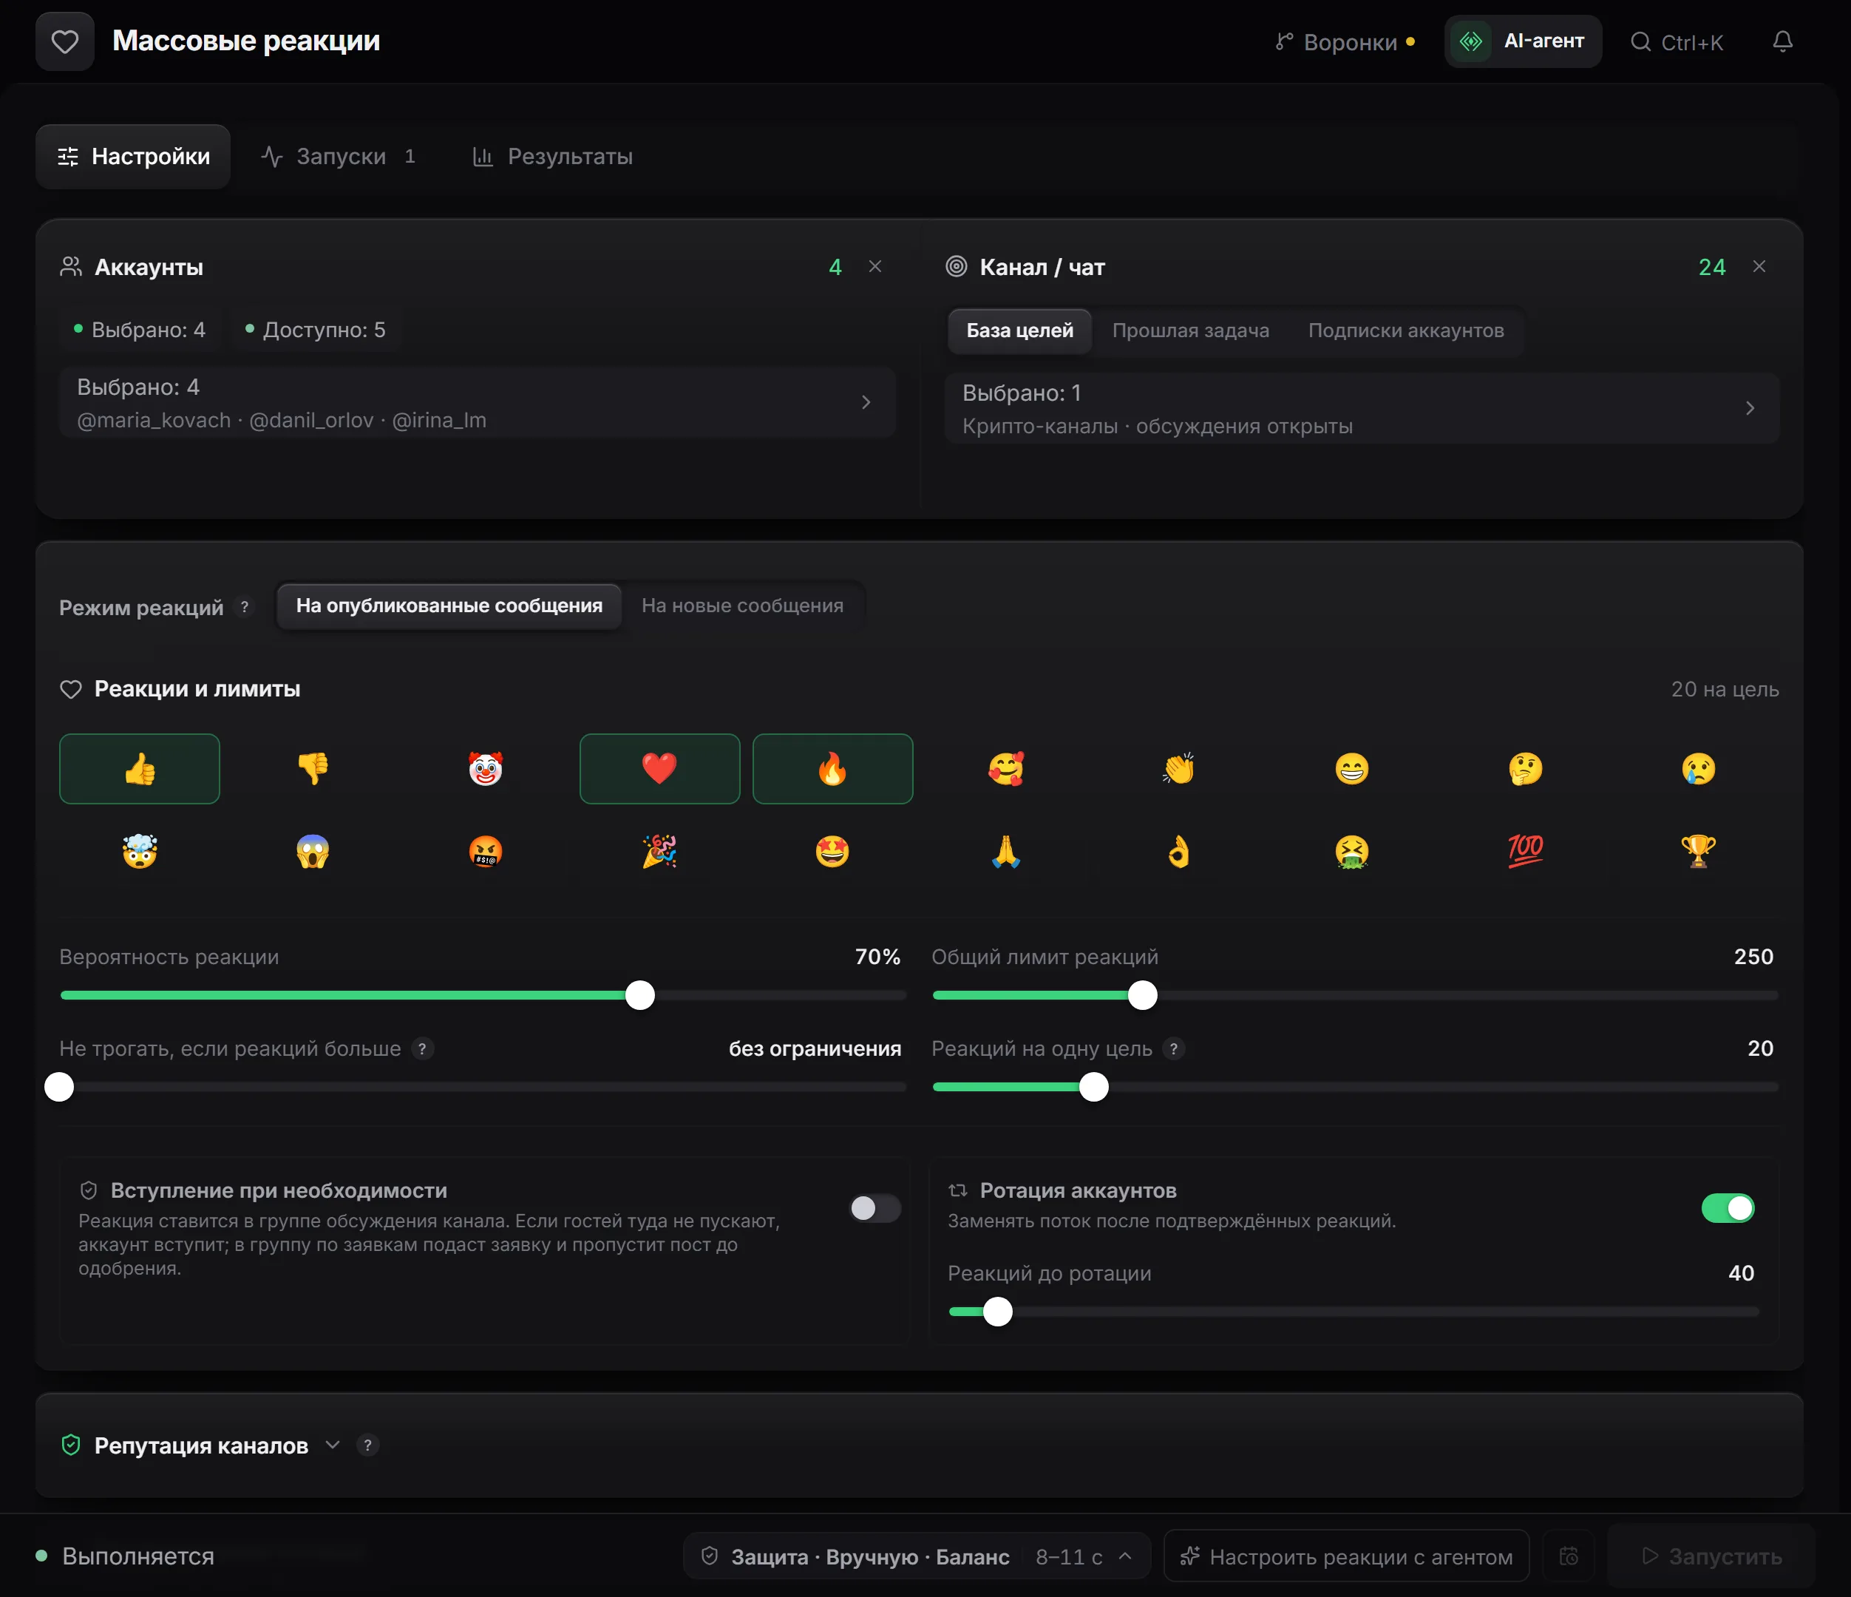Click Настроить реакции с агентом button
The image size is (1851, 1597).
pyautogui.click(x=1346, y=1556)
